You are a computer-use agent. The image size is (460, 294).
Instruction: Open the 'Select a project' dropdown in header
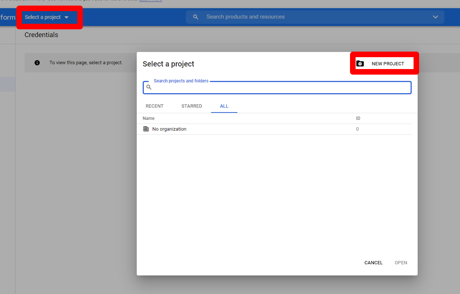pyautogui.click(x=47, y=17)
